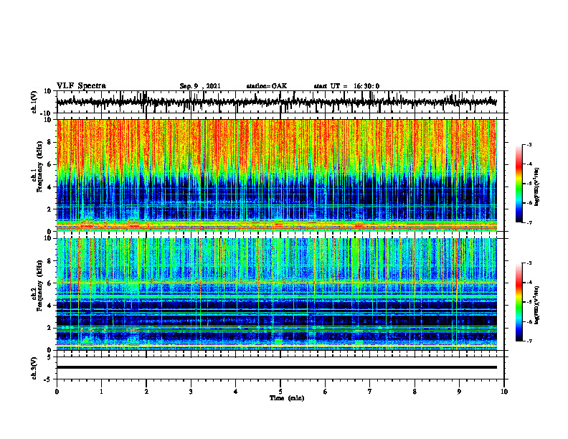This screenshot has width=568, height=439.
Task: Click the ch.1 color bar 'log(PSD)' label
Action: point(536,187)
